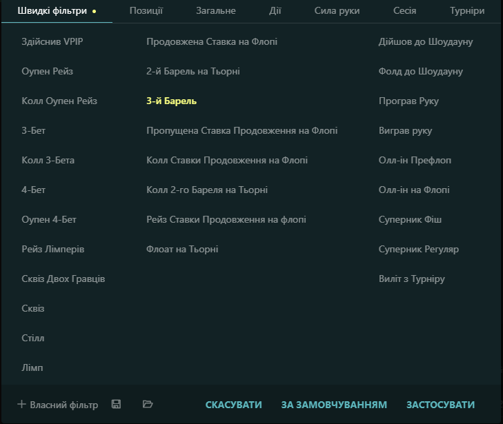Open the Сила руки tab
The image size is (503, 424).
tap(337, 11)
